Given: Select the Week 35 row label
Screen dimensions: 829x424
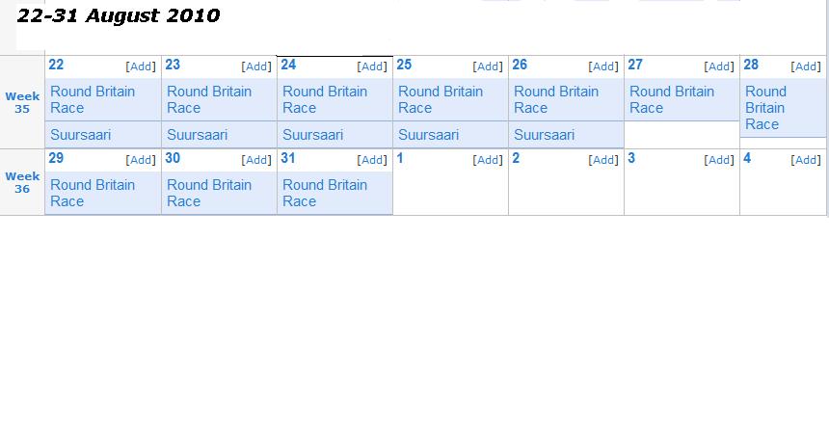Looking at the screenshot, I should tap(22, 102).
